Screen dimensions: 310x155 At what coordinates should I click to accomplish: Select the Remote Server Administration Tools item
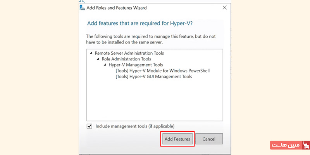click(x=129, y=53)
